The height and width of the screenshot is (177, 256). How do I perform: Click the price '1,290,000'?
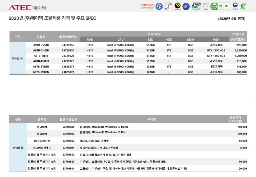241,56
